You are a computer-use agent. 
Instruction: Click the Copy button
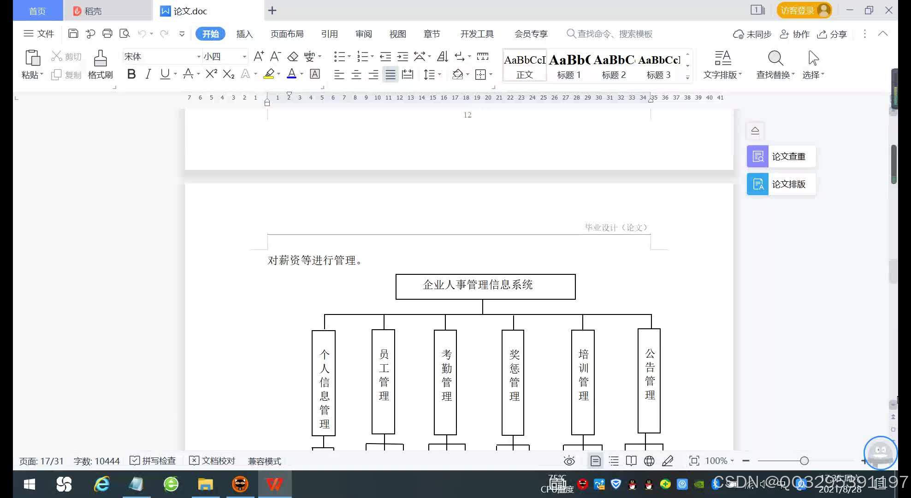[66, 75]
